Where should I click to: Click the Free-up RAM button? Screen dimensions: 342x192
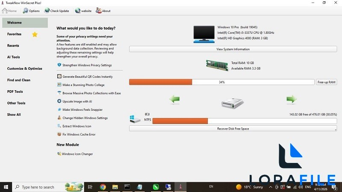click(x=326, y=82)
